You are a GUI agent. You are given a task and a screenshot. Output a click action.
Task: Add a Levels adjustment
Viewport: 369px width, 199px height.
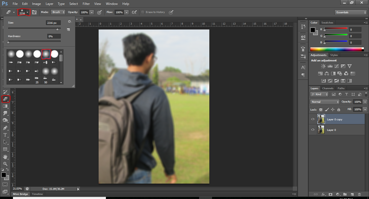pos(330,66)
